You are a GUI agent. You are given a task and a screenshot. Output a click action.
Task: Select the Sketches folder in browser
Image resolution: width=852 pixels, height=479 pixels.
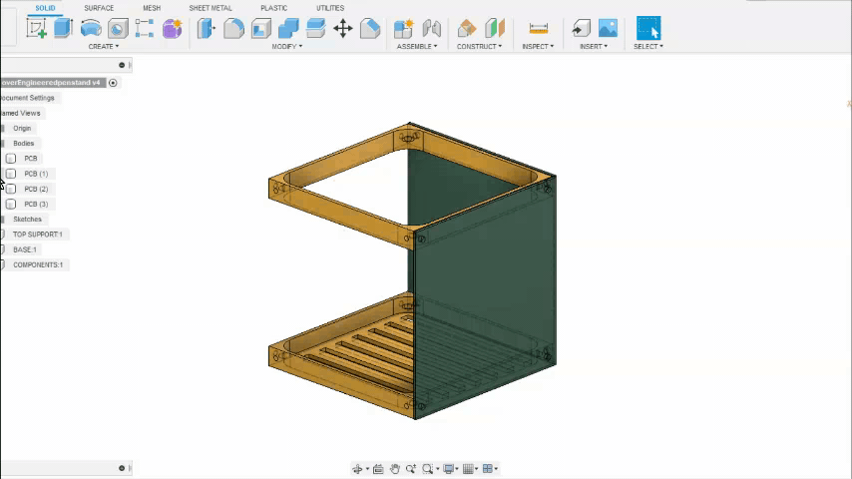pyautogui.click(x=27, y=220)
